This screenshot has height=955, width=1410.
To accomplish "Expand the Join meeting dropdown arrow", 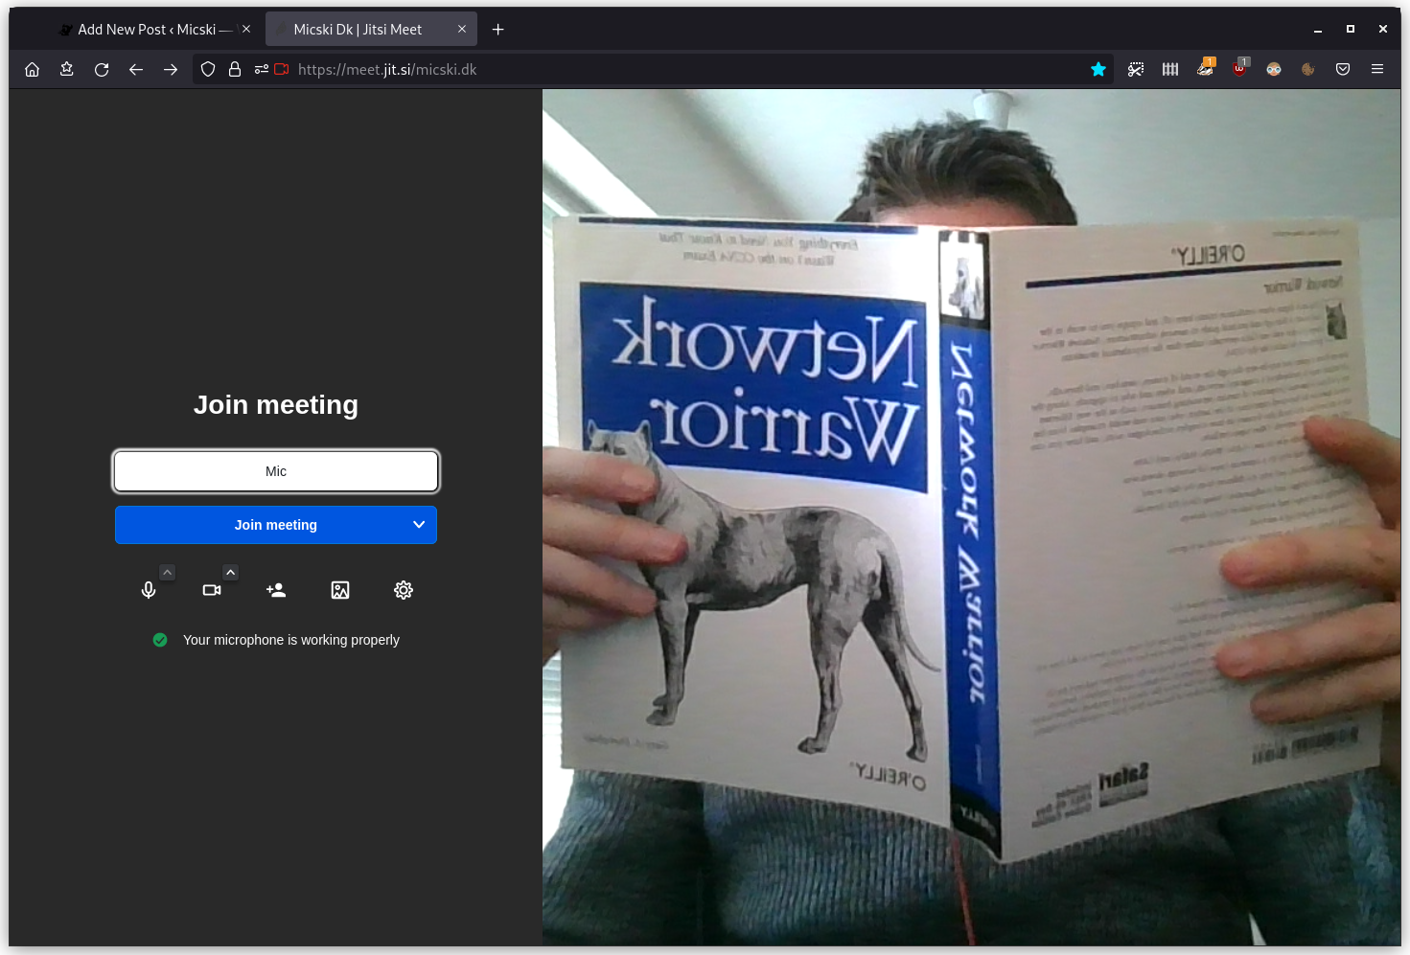I will point(419,525).
